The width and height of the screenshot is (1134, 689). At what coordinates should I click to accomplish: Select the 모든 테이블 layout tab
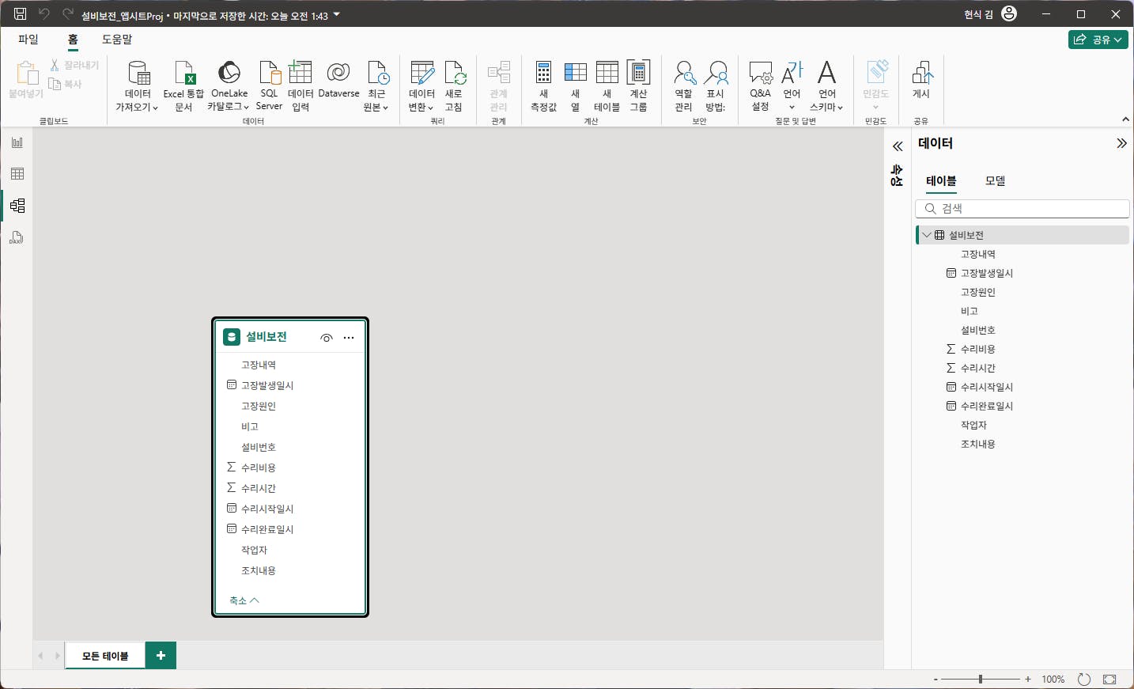pos(105,656)
